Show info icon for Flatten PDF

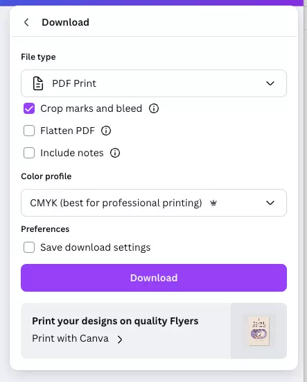pos(106,131)
